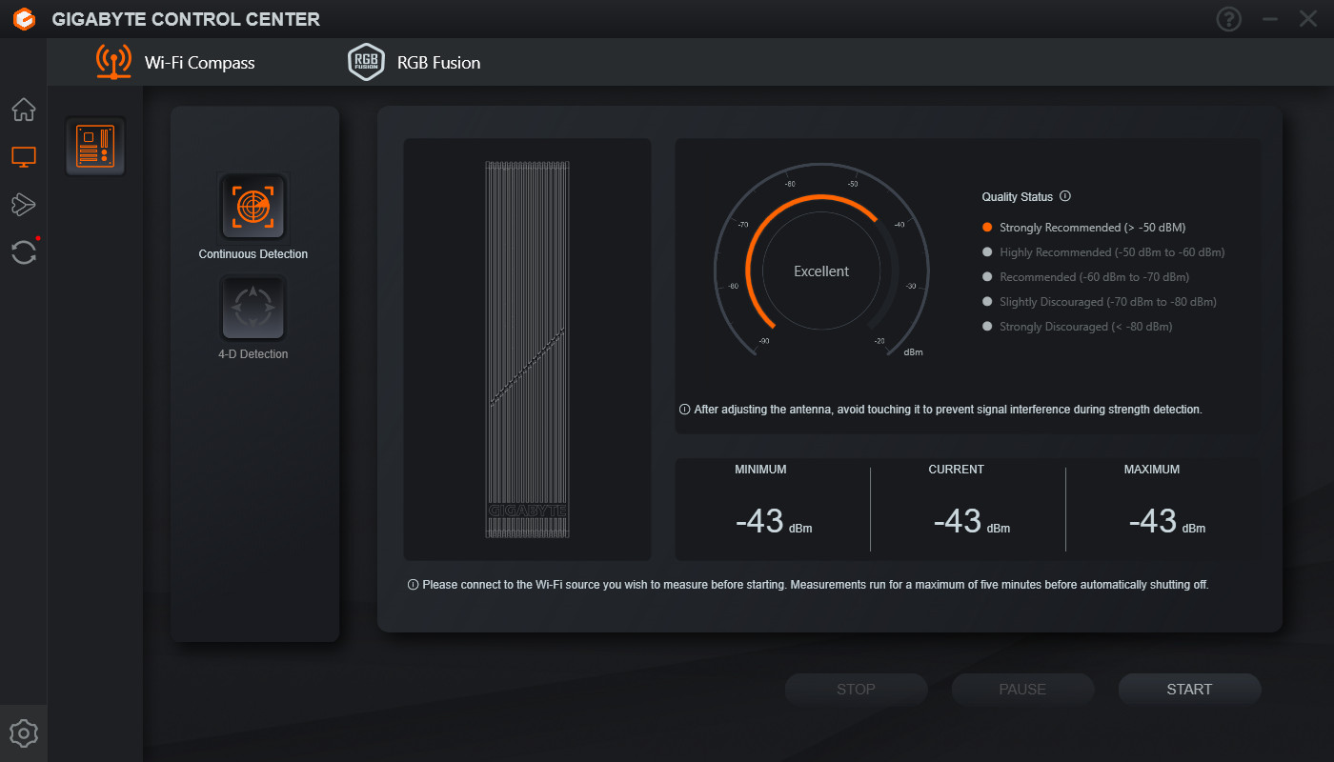
Task: Open the help question mark icon
Action: tap(1229, 19)
